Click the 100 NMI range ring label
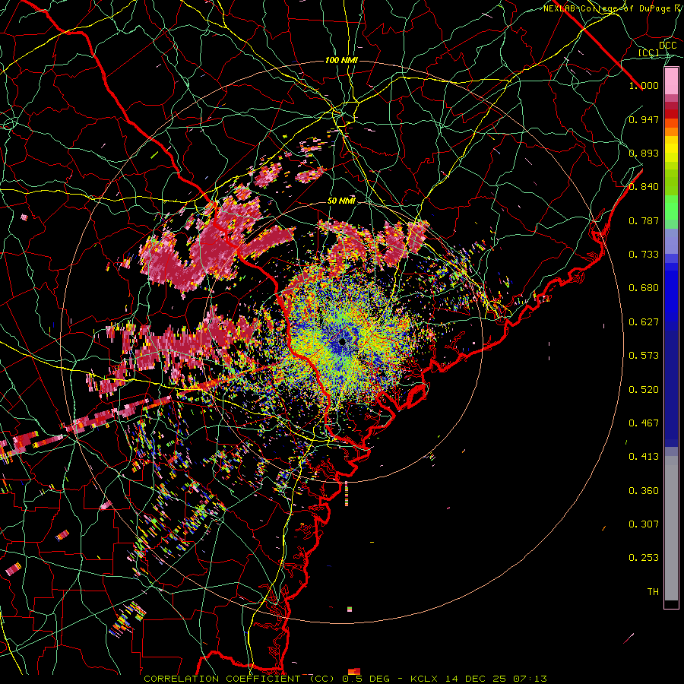684x684 pixels. 341,60
